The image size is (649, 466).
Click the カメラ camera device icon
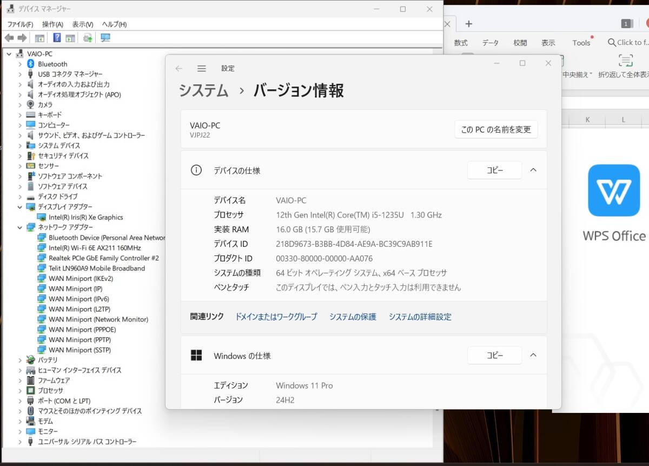pyautogui.click(x=31, y=104)
